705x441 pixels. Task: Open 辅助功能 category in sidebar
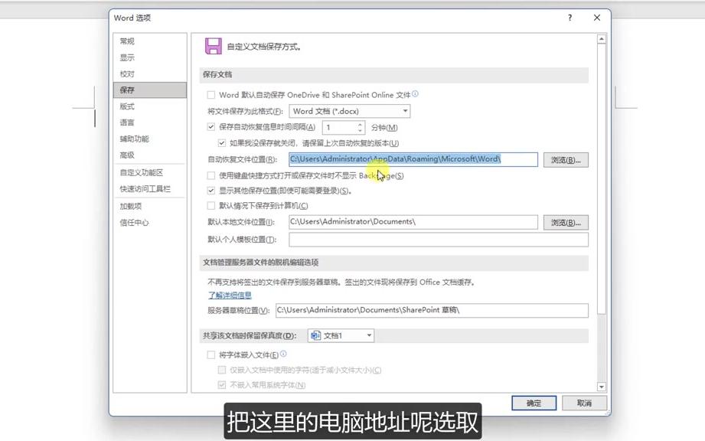click(x=150, y=139)
